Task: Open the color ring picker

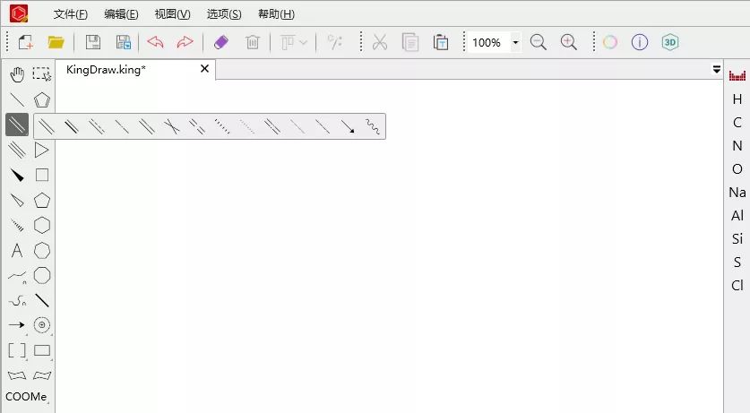Action: pyautogui.click(x=610, y=42)
